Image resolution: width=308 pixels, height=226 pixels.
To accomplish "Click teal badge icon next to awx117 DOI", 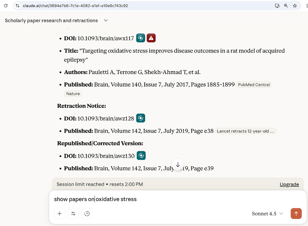I will pyautogui.click(x=141, y=38).
